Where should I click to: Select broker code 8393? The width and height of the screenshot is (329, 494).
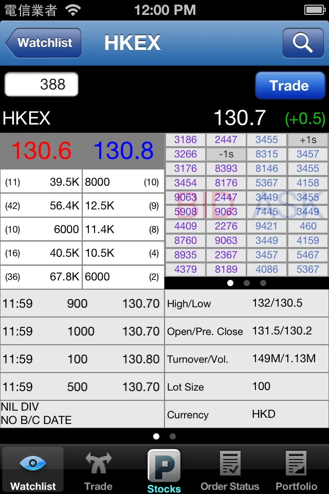coord(226,169)
